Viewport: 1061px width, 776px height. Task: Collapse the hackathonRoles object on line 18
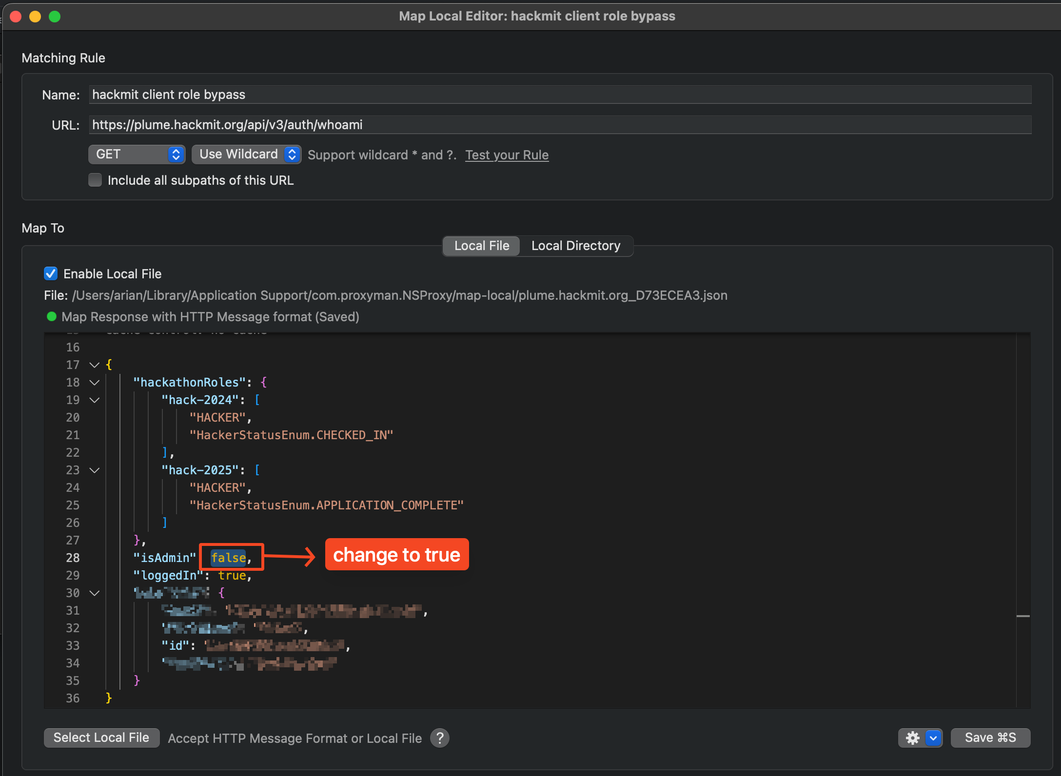(94, 383)
